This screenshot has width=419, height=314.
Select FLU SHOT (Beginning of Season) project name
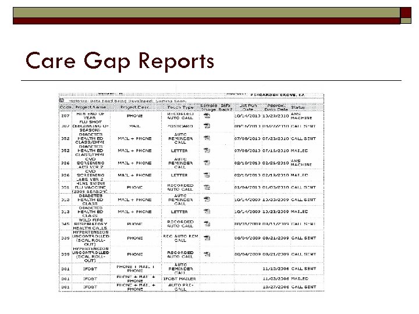tap(91, 126)
